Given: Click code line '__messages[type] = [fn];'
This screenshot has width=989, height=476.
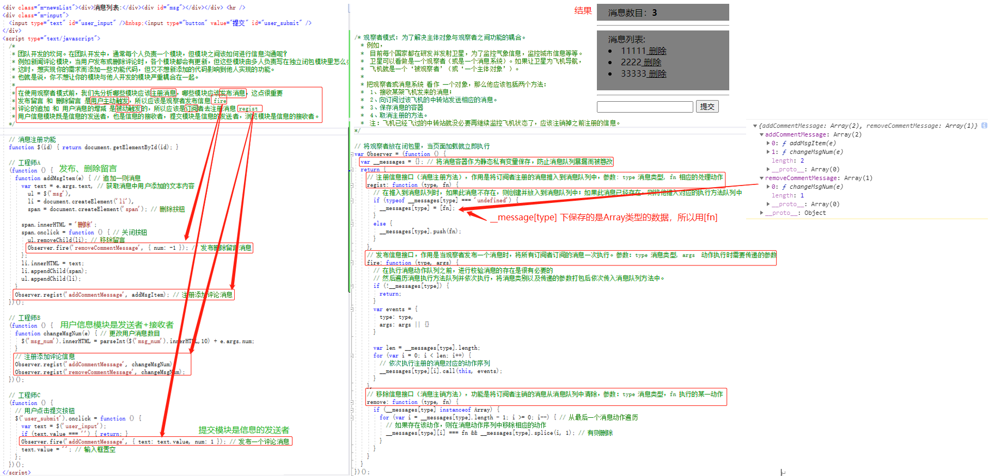Looking at the screenshot, I should pyautogui.click(x=417, y=208).
